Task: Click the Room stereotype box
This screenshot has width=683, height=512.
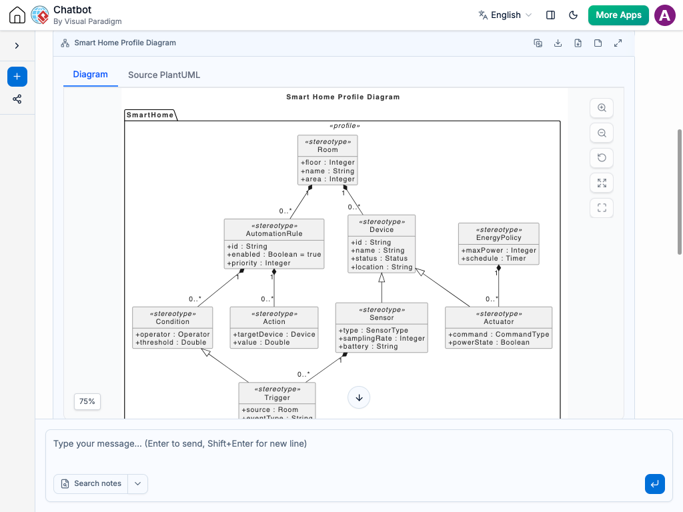Action: (x=327, y=160)
